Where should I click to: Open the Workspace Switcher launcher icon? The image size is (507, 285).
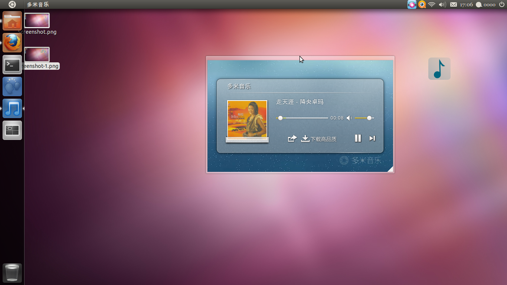point(12,130)
